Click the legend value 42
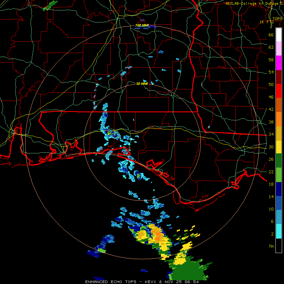 click(x=271, y=109)
